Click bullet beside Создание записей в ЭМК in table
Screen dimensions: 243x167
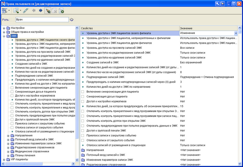click(x=83, y=63)
